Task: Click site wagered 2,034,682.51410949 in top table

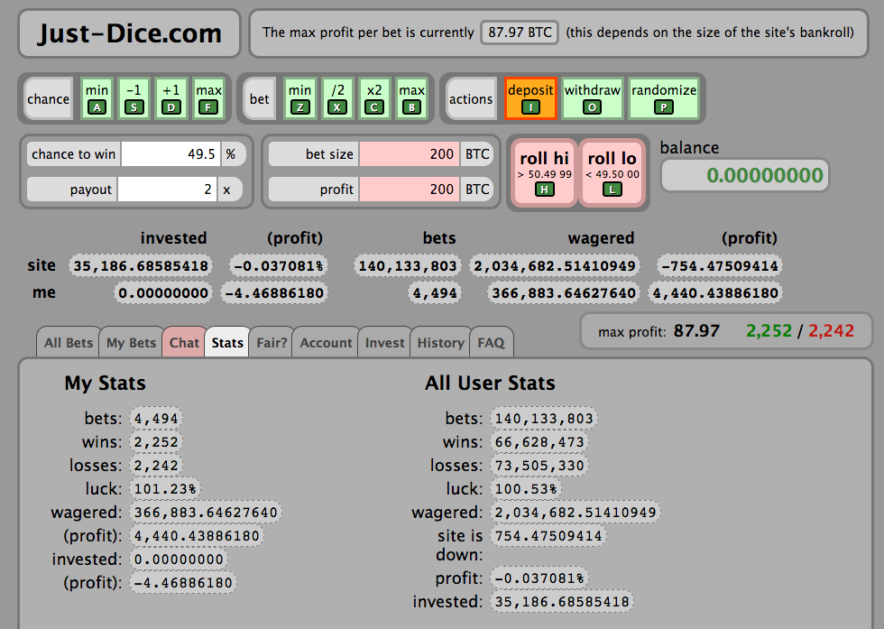Action: point(555,265)
